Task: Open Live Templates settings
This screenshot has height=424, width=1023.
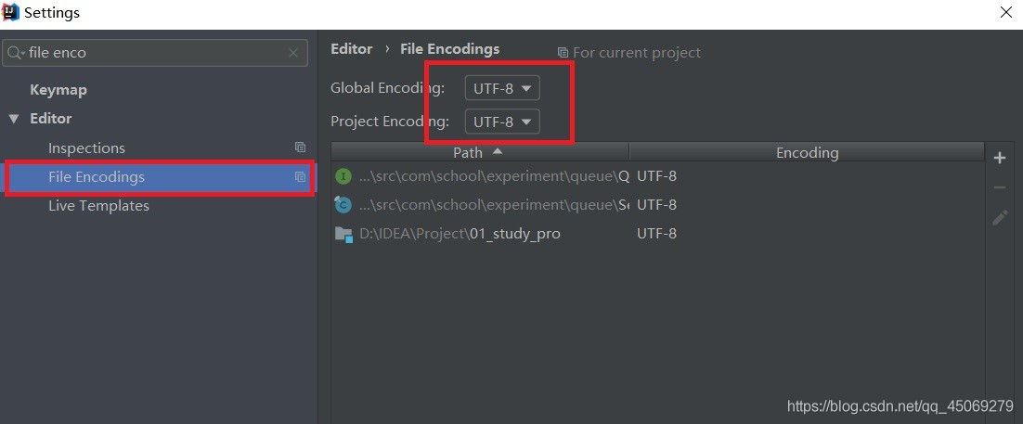Action: click(98, 205)
